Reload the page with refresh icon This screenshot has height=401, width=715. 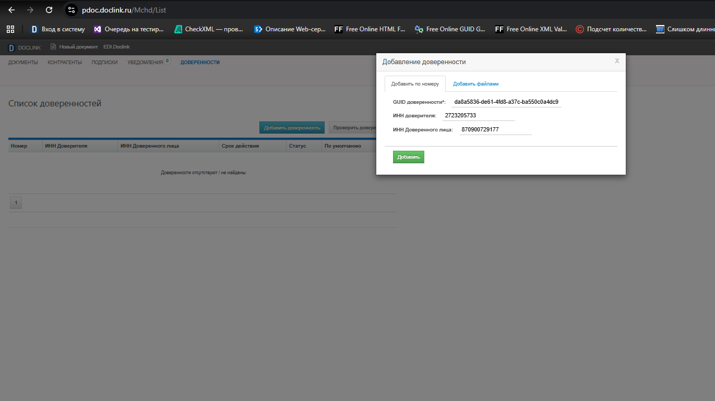[49, 10]
